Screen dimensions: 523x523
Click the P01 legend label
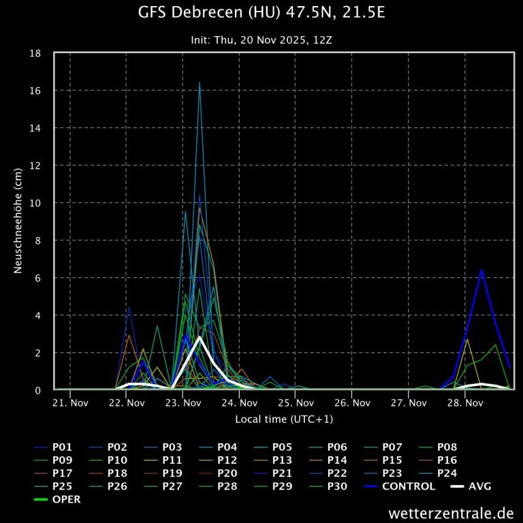(62, 447)
